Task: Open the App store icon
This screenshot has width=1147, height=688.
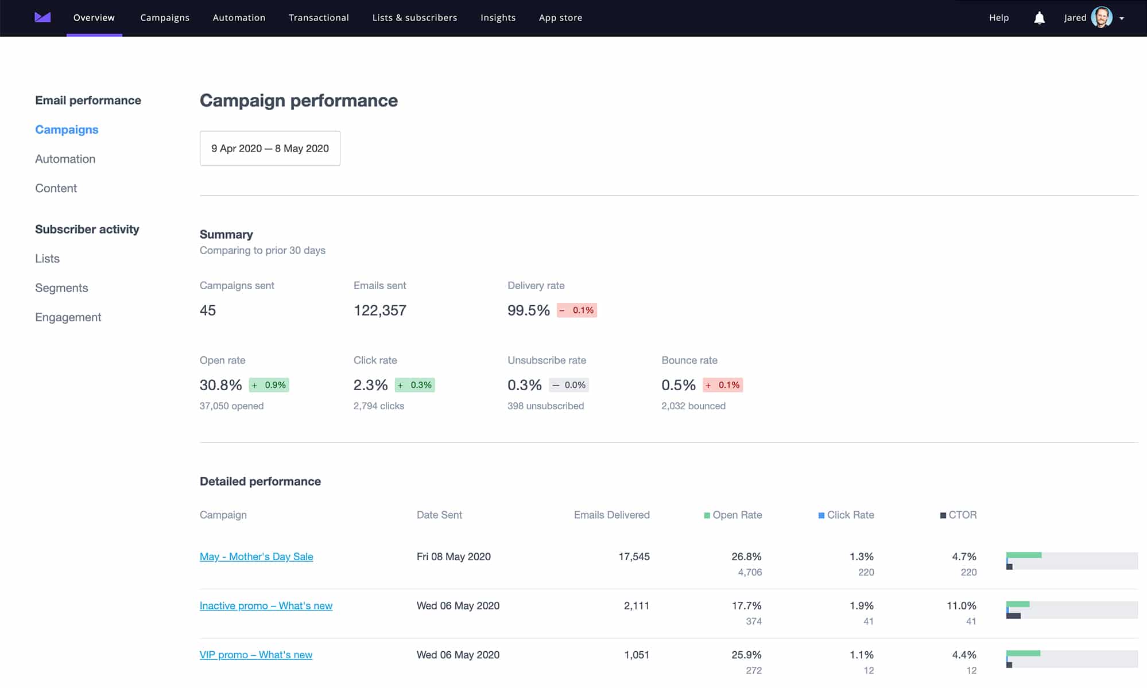Action: (x=560, y=17)
